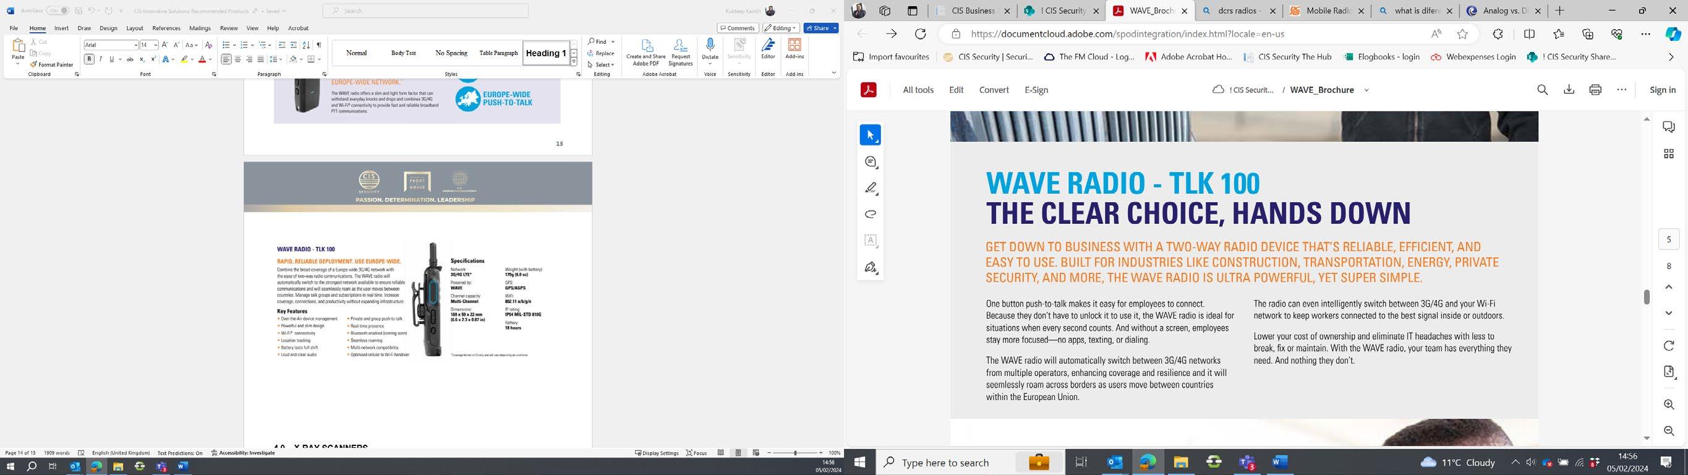
Task: Print the PDF from Acrobat toolbar
Action: (1595, 90)
